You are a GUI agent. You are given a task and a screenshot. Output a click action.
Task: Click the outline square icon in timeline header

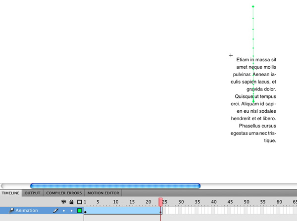tap(79, 202)
